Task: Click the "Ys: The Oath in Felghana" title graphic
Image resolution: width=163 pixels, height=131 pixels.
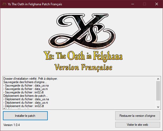Action: [81, 57]
